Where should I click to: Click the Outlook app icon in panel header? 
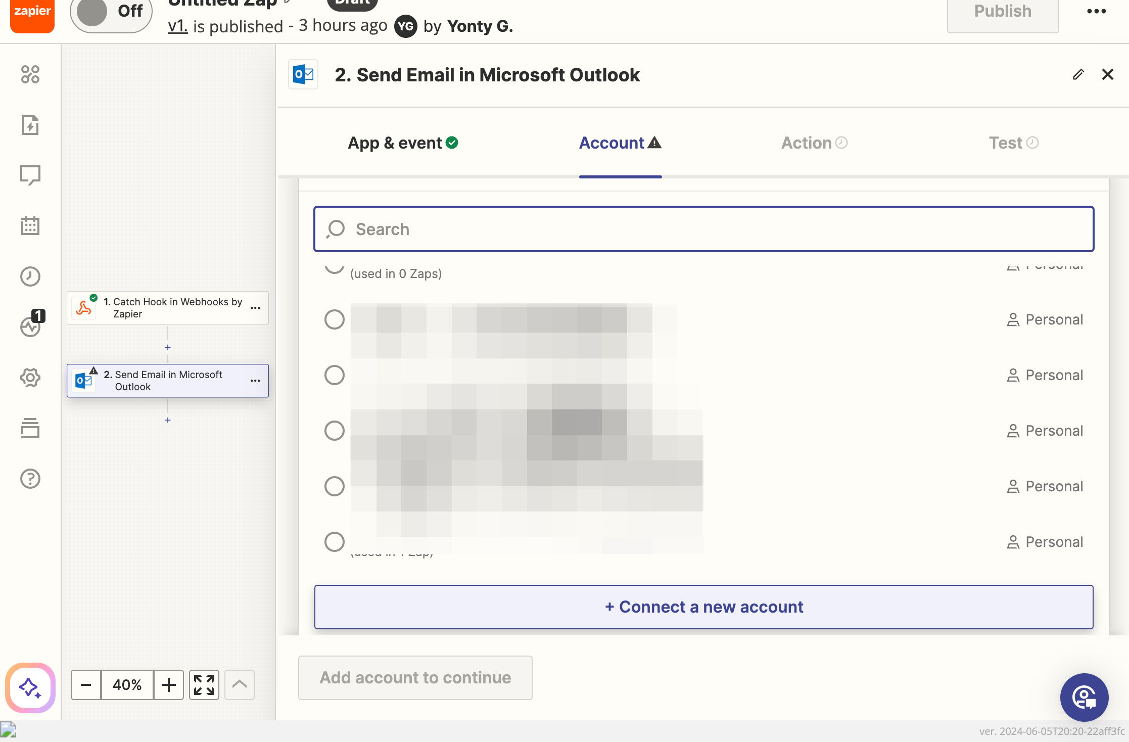click(x=303, y=74)
